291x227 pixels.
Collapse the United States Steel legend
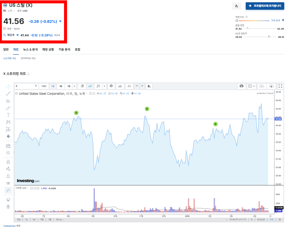point(16,93)
